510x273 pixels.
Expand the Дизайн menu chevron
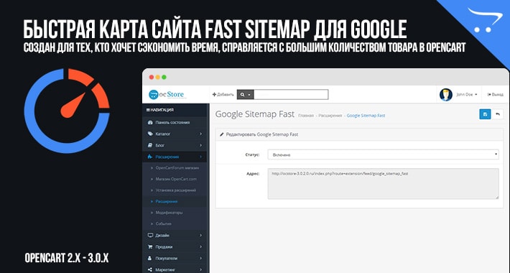[200, 235]
